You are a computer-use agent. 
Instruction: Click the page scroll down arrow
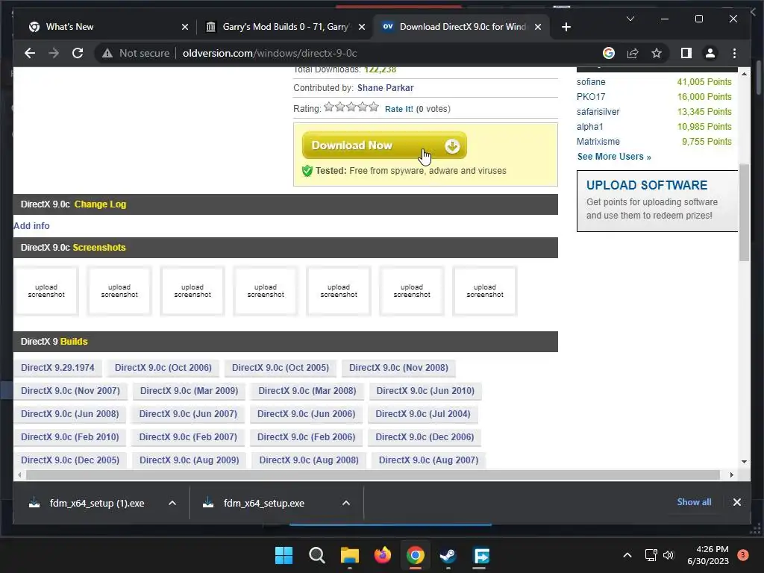(744, 461)
